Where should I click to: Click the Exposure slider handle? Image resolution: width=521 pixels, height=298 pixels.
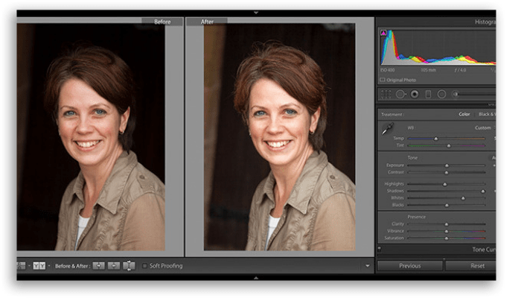447,165
